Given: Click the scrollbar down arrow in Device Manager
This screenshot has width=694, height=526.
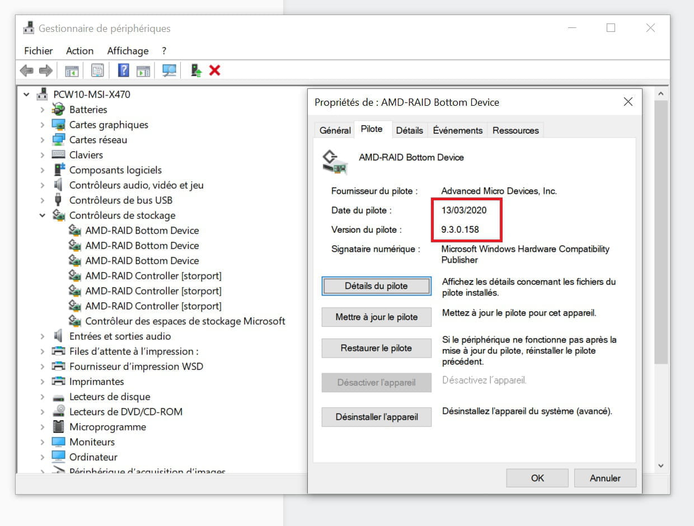Looking at the screenshot, I should pos(661,466).
